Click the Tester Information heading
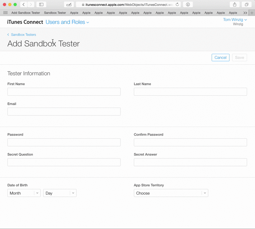The width and height of the screenshot is (255, 229). (29, 73)
